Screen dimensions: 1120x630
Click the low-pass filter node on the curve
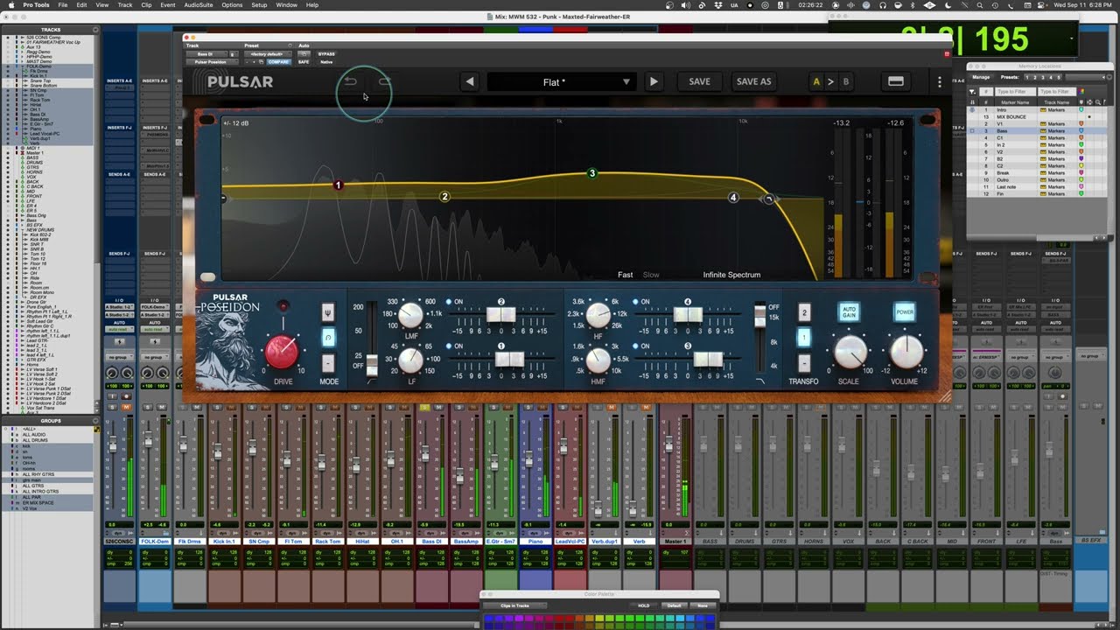tap(768, 199)
